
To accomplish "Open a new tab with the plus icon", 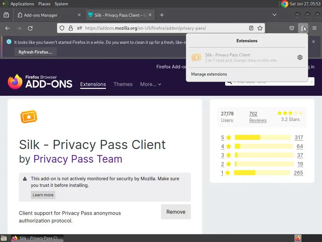I will coord(162,15).
